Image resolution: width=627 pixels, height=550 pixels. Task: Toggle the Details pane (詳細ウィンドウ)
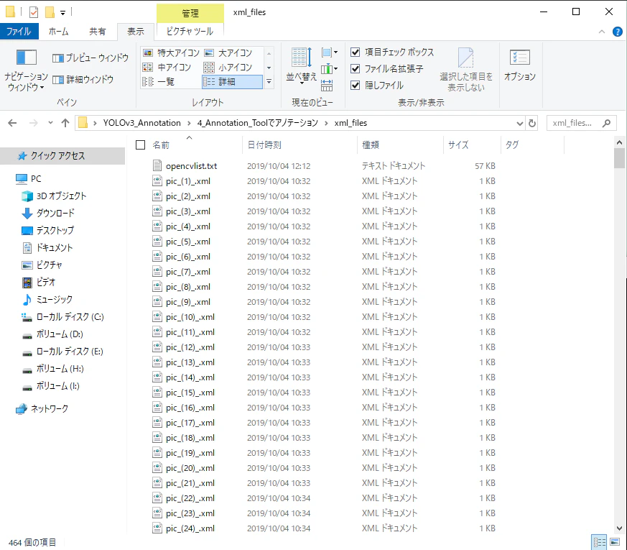(83, 80)
